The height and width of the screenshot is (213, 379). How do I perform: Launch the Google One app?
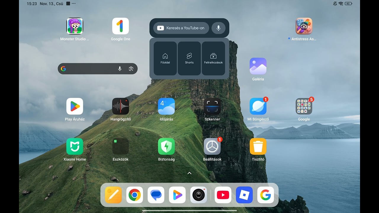pos(121,26)
